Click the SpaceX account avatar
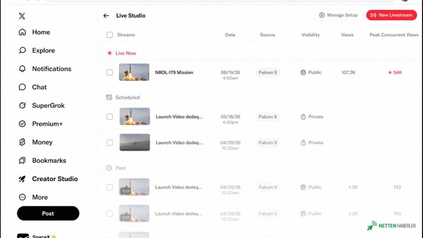The height and width of the screenshot is (238, 423). (23, 236)
